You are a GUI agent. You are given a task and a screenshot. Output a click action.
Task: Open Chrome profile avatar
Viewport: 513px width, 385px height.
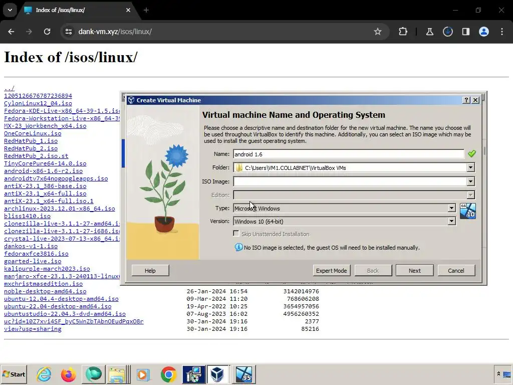(x=484, y=32)
